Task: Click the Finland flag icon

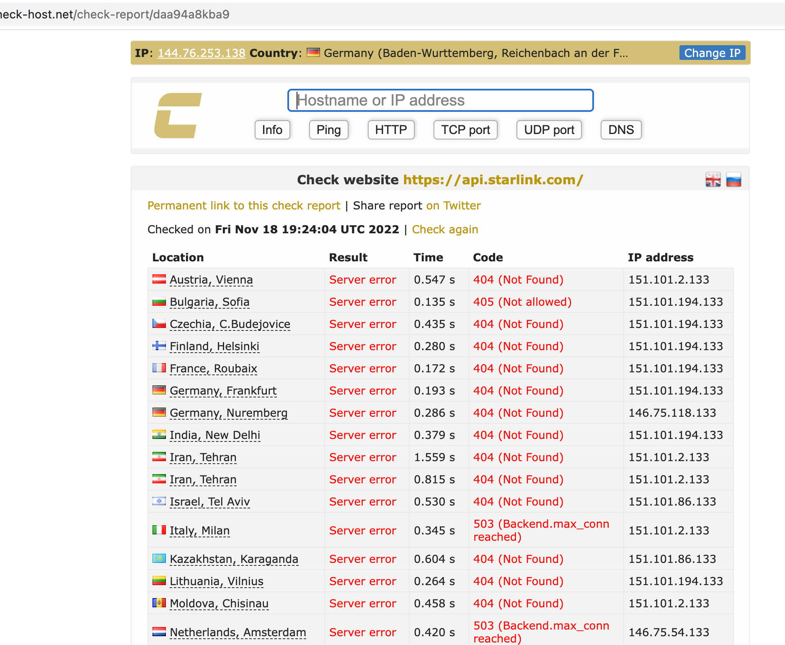Action: tap(159, 346)
